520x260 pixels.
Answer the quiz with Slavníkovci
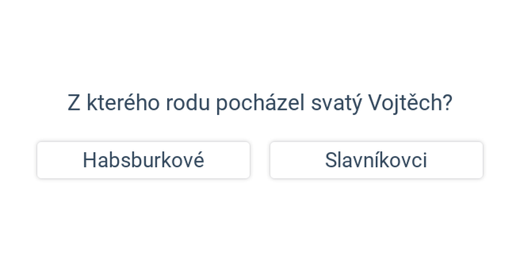[376, 160]
